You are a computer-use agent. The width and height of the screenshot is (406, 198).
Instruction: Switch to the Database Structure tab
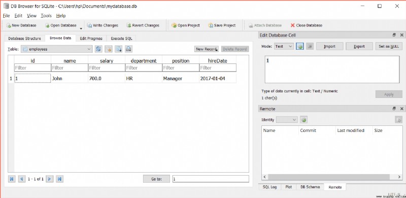coord(24,39)
